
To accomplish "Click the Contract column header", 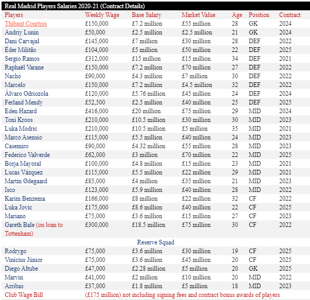I will pyautogui.click(x=290, y=15).
